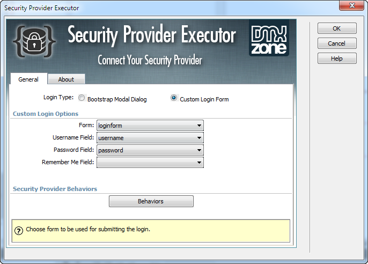Open the empty Remember Me Field dropdown
Screen dimensions: 368x264
150,163
